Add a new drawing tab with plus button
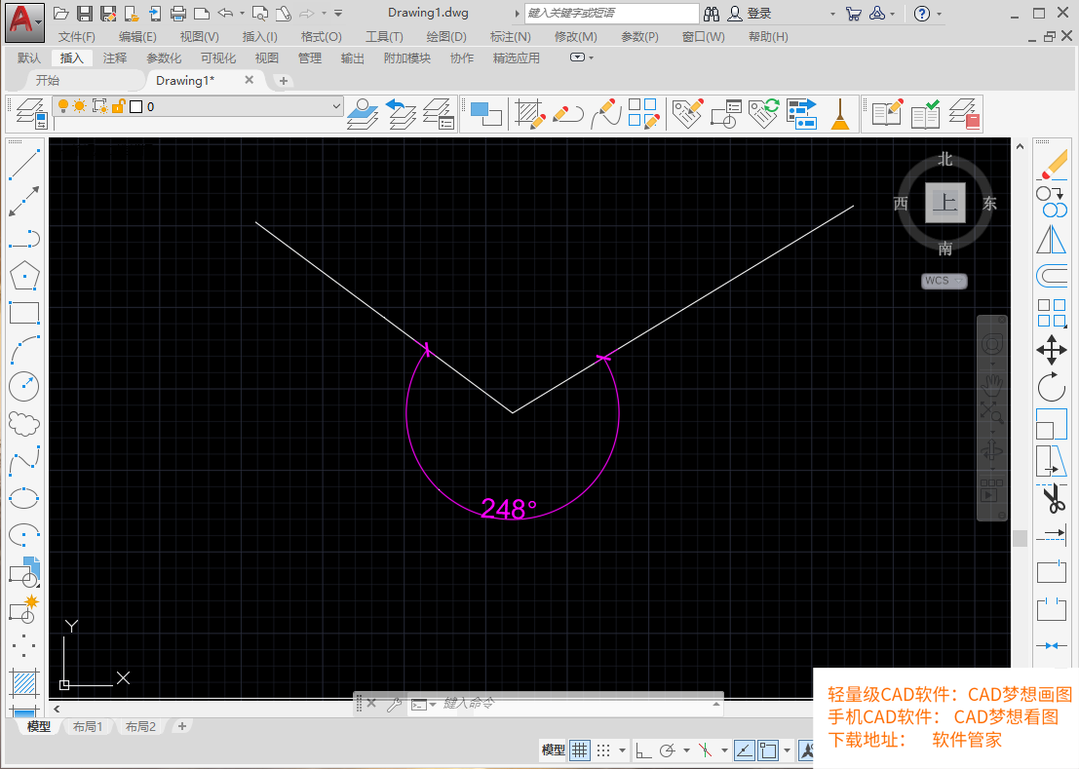 (284, 81)
